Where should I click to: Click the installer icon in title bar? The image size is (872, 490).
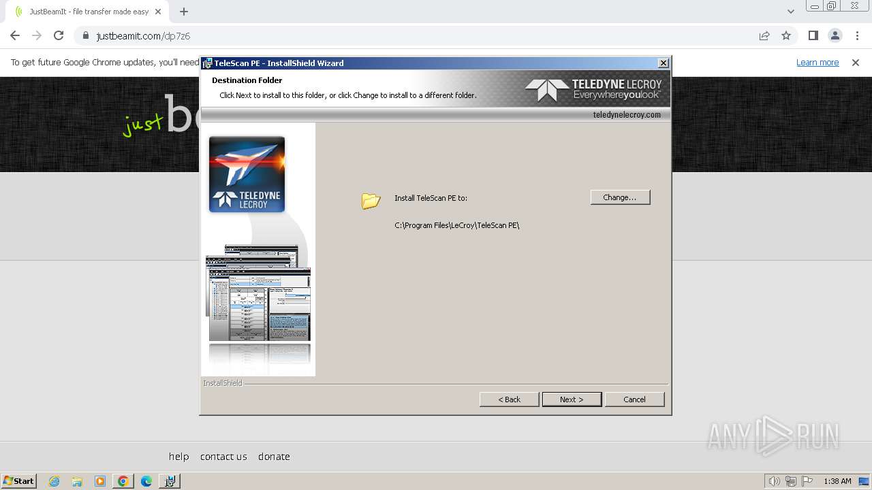208,63
